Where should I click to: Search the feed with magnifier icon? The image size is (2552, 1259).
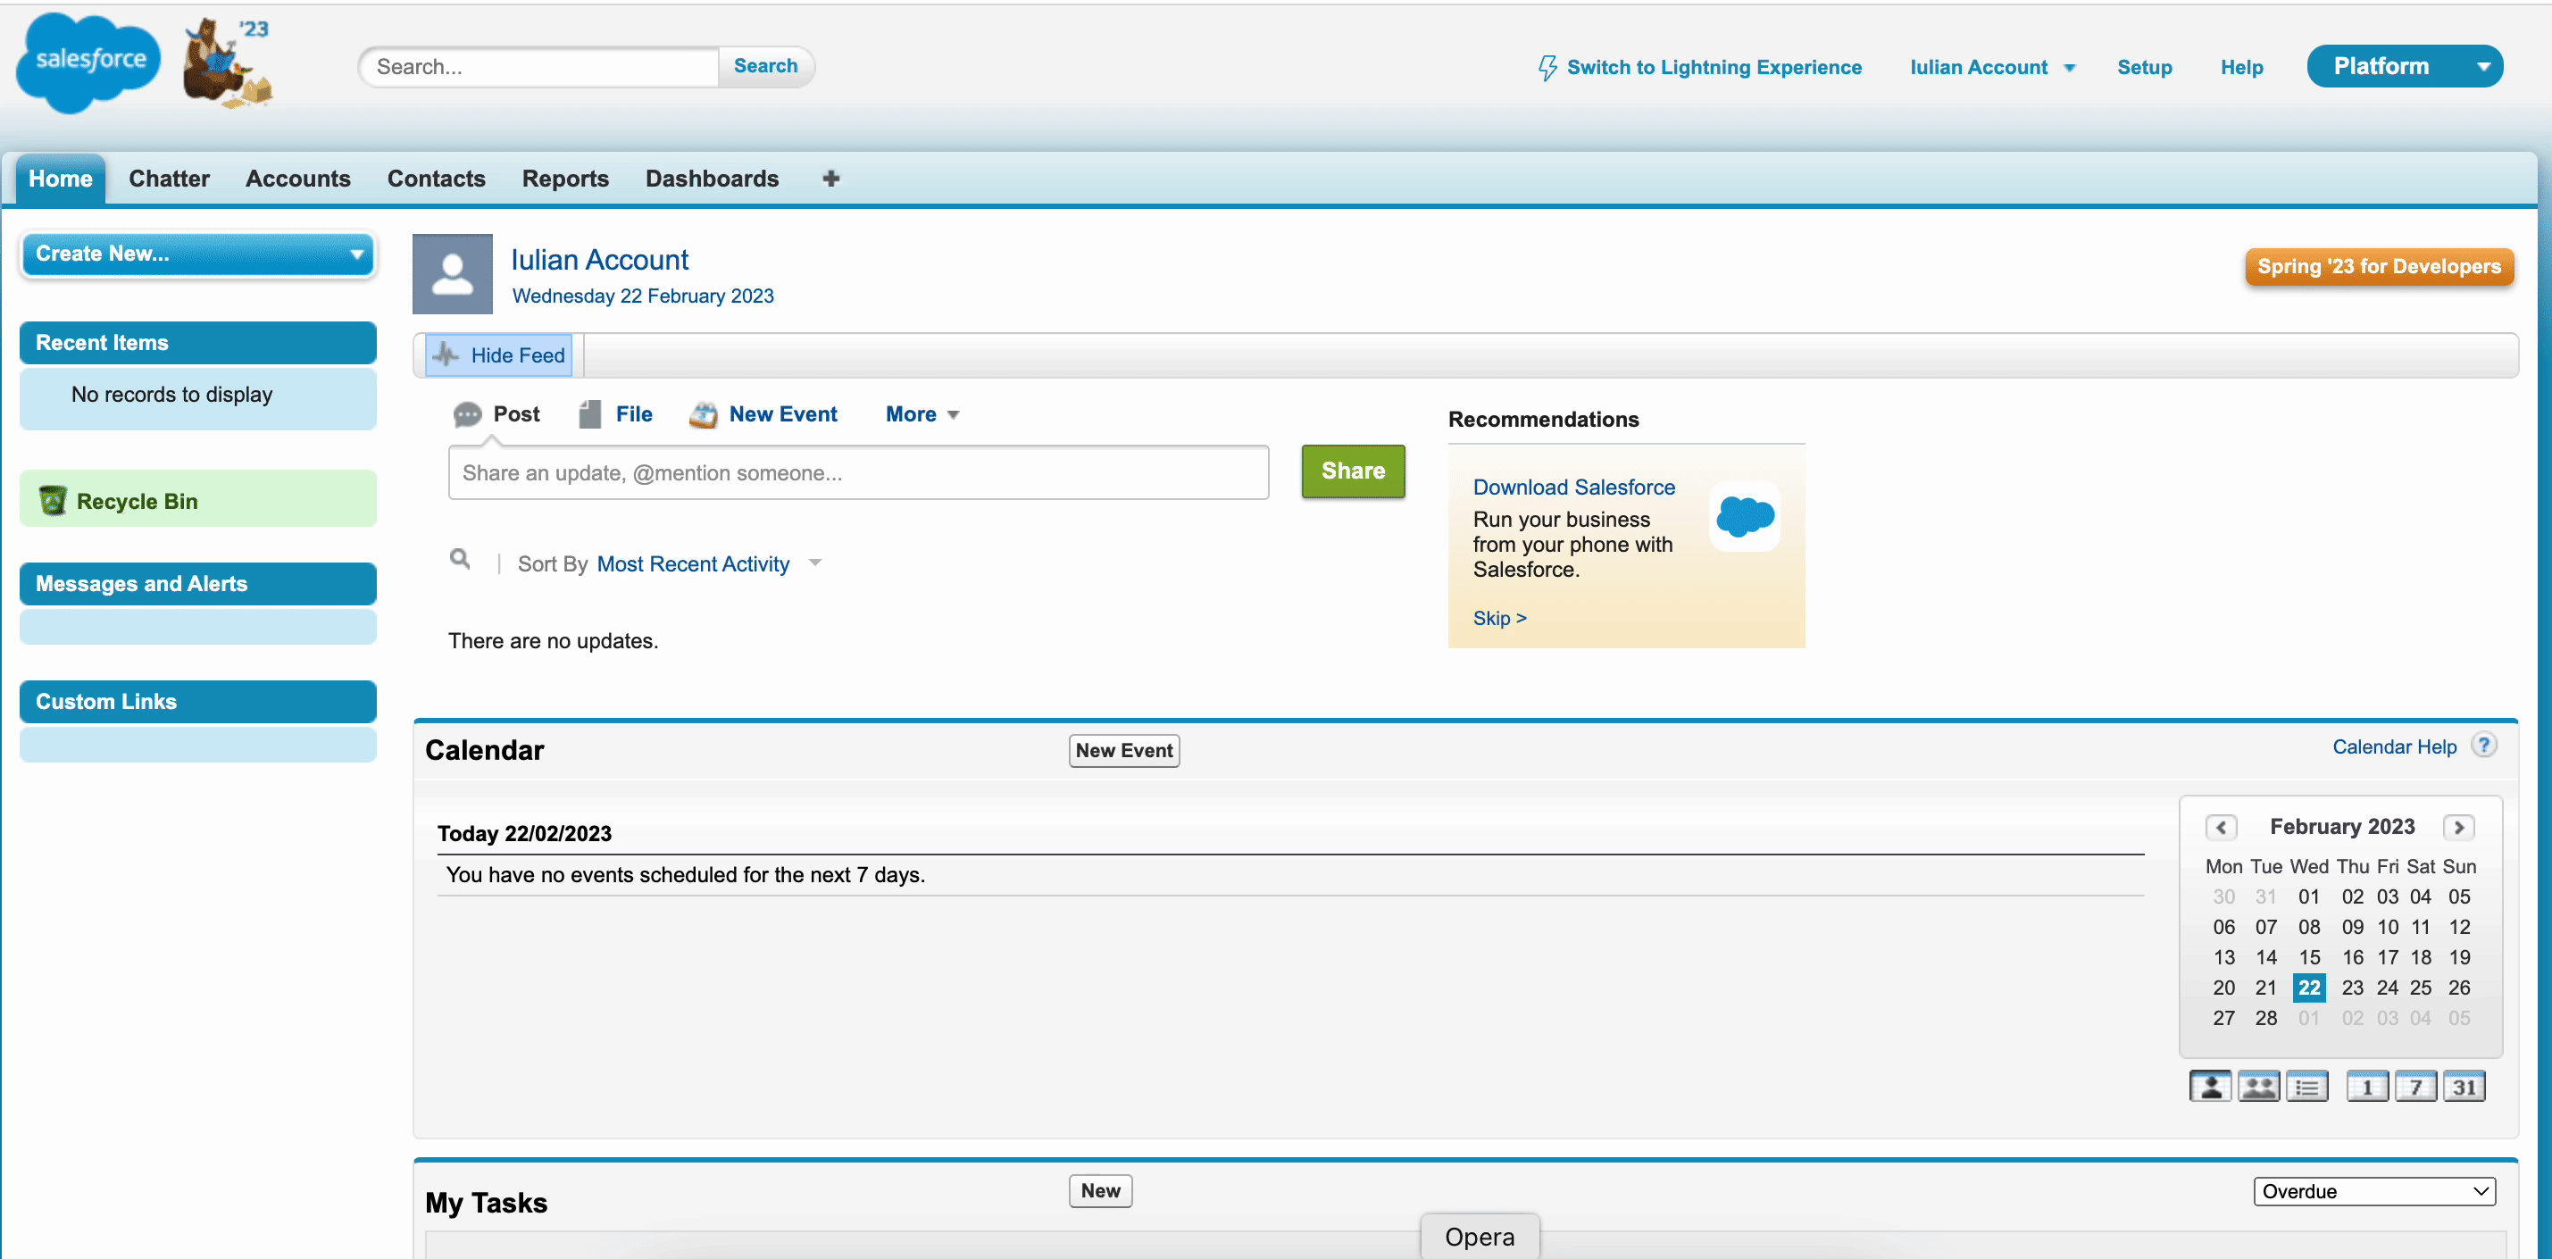click(x=460, y=559)
